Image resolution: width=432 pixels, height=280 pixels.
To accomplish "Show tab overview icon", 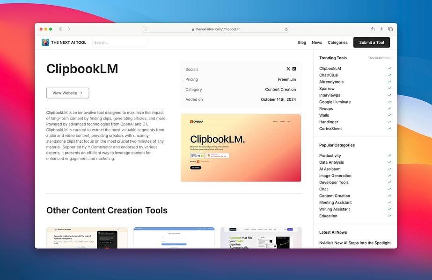I will coord(390,29).
